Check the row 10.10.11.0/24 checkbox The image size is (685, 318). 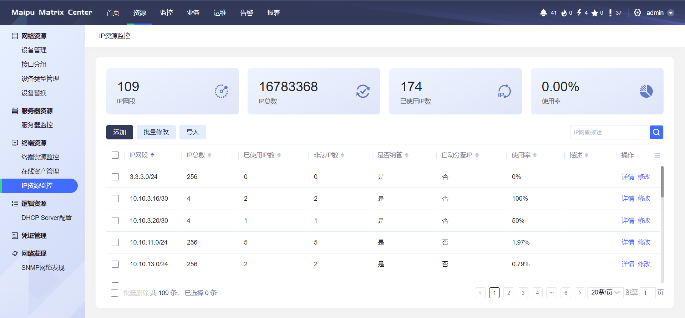click(x=115, y=242)
